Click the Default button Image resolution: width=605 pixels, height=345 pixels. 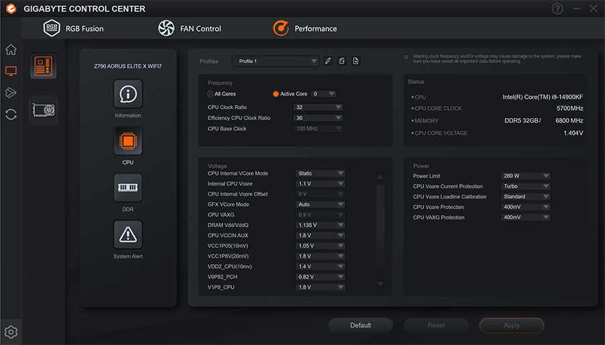coord(360,326)
